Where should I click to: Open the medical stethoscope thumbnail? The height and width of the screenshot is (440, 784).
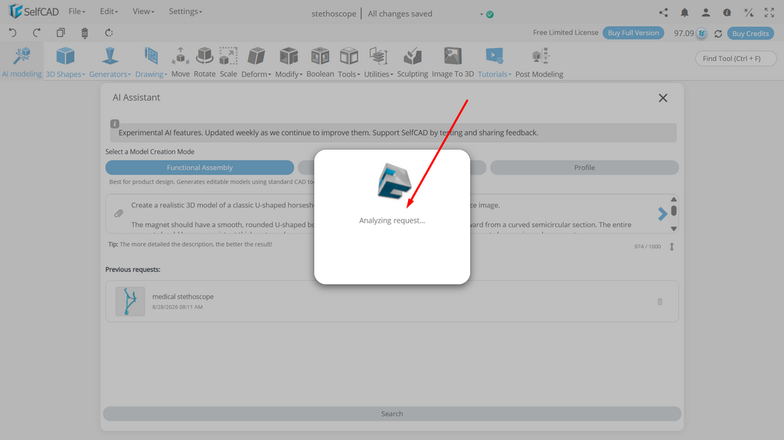pos(130,301)
